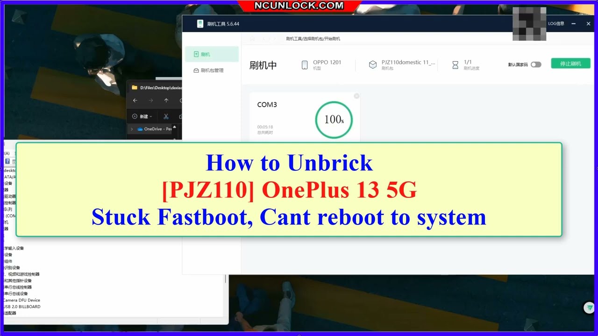Go to home in flash tool breadcrumb bar
Viewport: 598px width, 336px height.
tap(252, 39)
